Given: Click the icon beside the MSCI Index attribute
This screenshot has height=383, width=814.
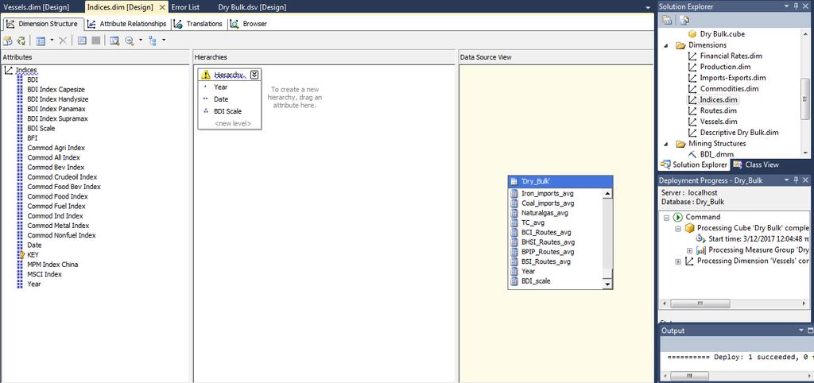Looking at the screenshot, I should [20, 274].
